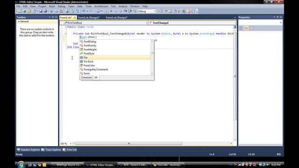Click the IntelliSense list scrollbar thumb

152,53
